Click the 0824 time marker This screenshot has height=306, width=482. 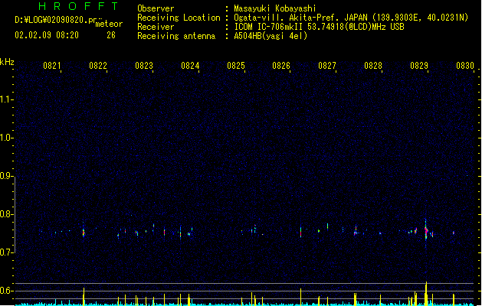[x=190, y=66]
